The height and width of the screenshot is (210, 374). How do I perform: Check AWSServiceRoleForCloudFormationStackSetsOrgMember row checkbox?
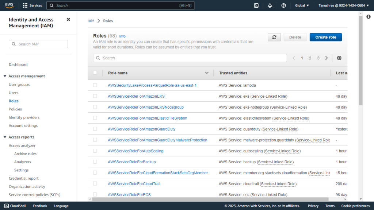coord(95,172)
